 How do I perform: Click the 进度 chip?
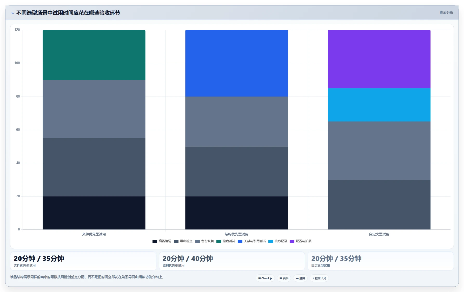[300, 278]
